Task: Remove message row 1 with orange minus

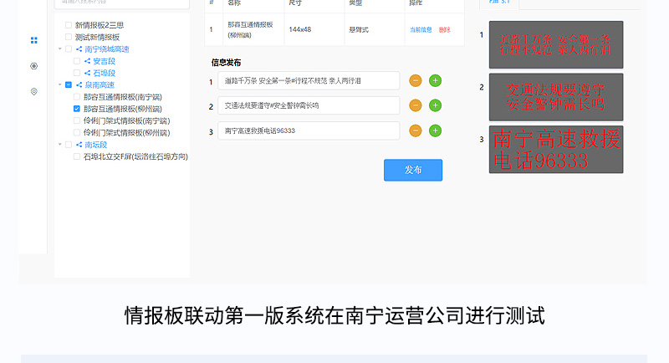Action: pos(416,81)
